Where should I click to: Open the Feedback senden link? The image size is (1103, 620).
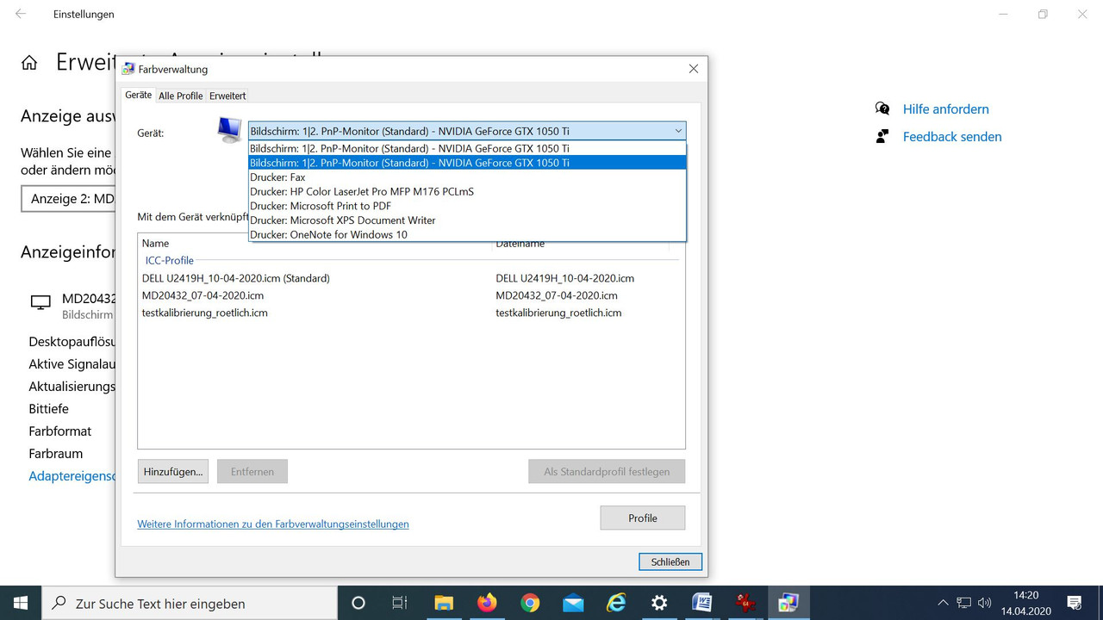(952, 136)
